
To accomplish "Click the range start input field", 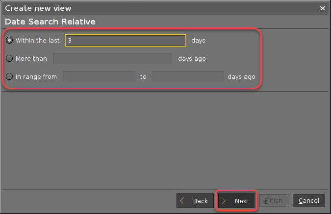I will (x=99, y=77).
